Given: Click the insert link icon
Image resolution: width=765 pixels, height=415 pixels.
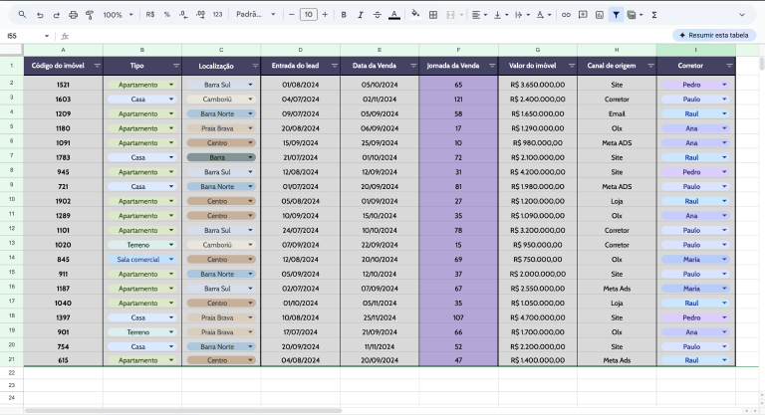Looking at the screenshot, I should (566, 15).
